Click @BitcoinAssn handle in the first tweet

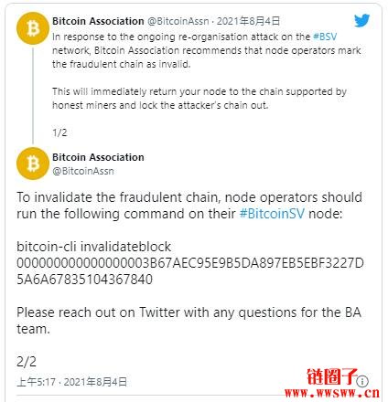point(178,21)
